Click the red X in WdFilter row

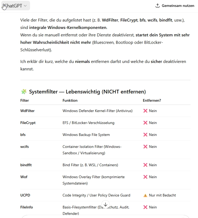pyautogui.click(x=145, y=111)
